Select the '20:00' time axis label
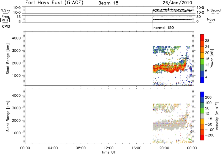The image size is (222, 154). (164, 148)
